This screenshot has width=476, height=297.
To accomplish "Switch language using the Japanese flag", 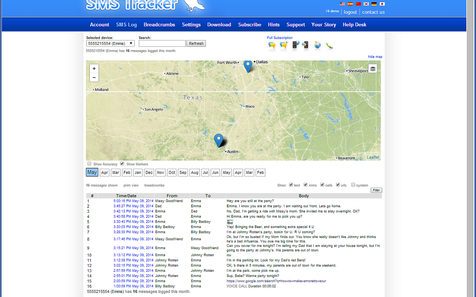I will tap(382, 4).
